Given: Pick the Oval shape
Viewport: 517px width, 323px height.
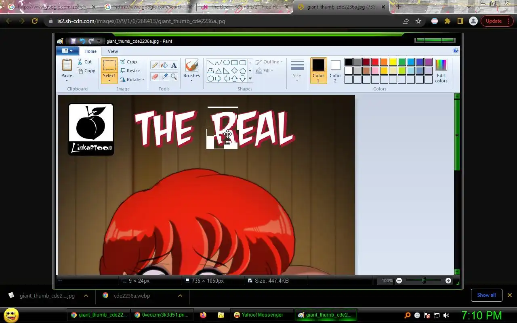Looking at the screenshot, I should pyautogui.click(x=227, y=63).
